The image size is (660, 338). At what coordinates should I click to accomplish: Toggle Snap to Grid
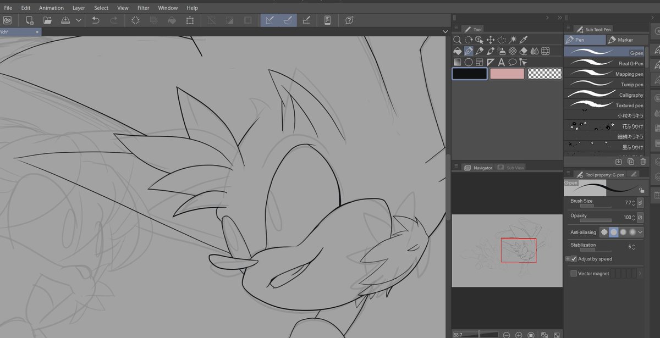point(306,20)
